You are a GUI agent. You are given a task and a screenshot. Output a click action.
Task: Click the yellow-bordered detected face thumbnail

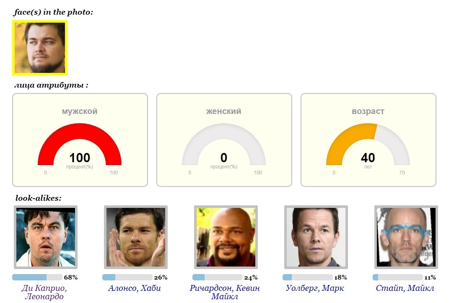point(40,48)
